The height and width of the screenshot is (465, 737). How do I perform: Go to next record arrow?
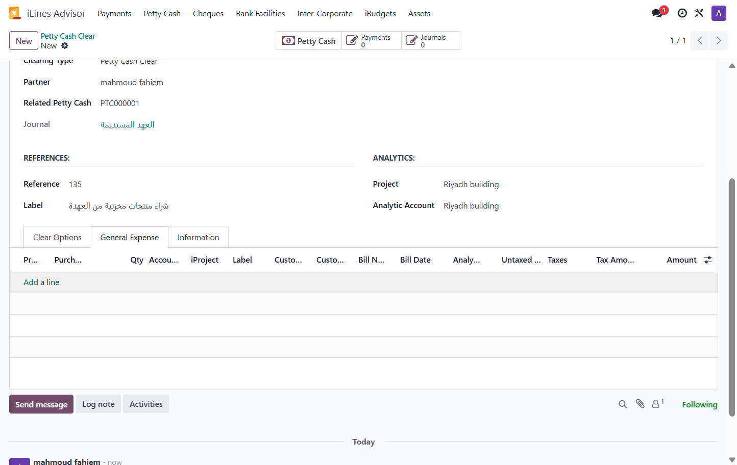(719, 40)
